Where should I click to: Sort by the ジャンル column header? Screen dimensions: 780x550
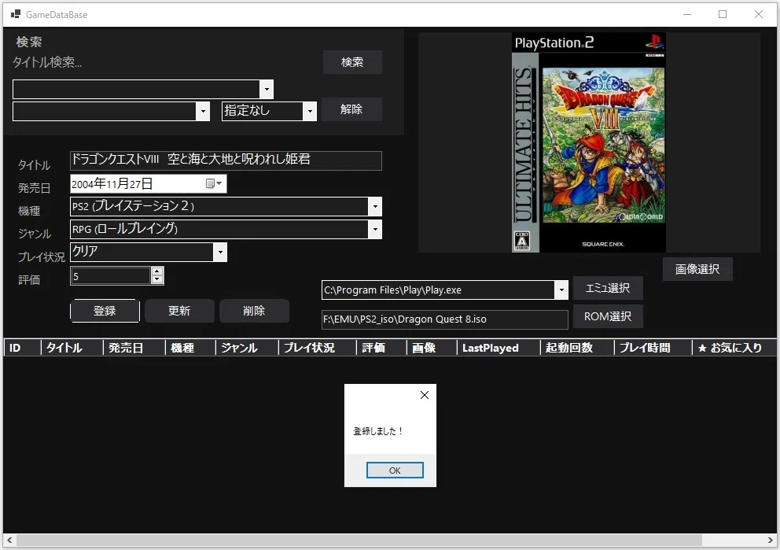click(x=247, y=348)
